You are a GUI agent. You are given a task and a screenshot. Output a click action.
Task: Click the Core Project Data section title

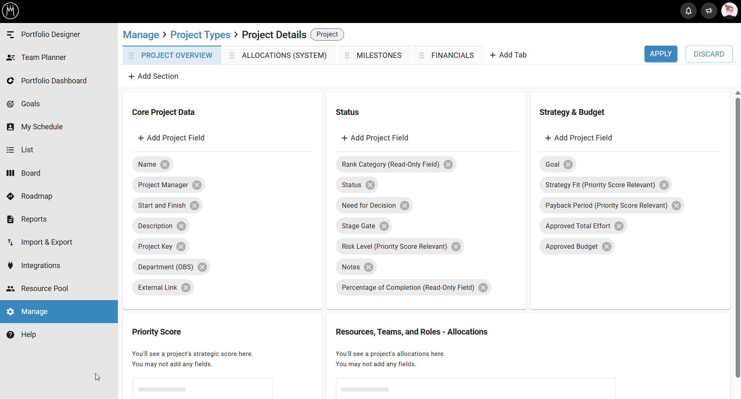[163, 112]
